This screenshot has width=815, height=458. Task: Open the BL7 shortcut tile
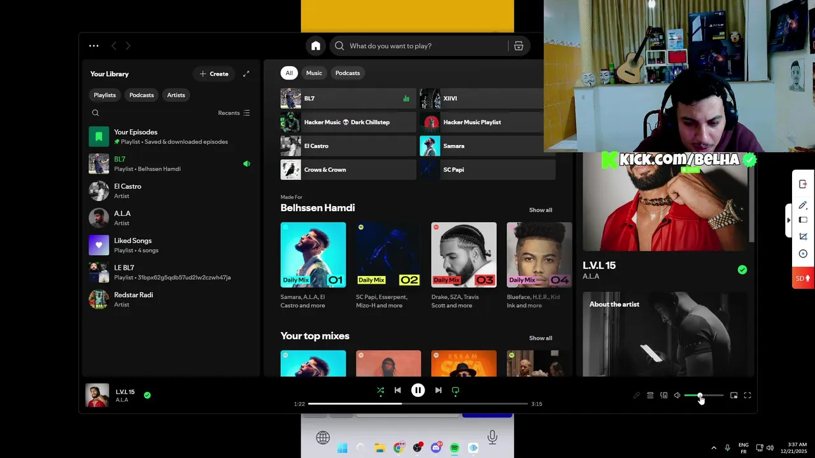click(348, 99)
